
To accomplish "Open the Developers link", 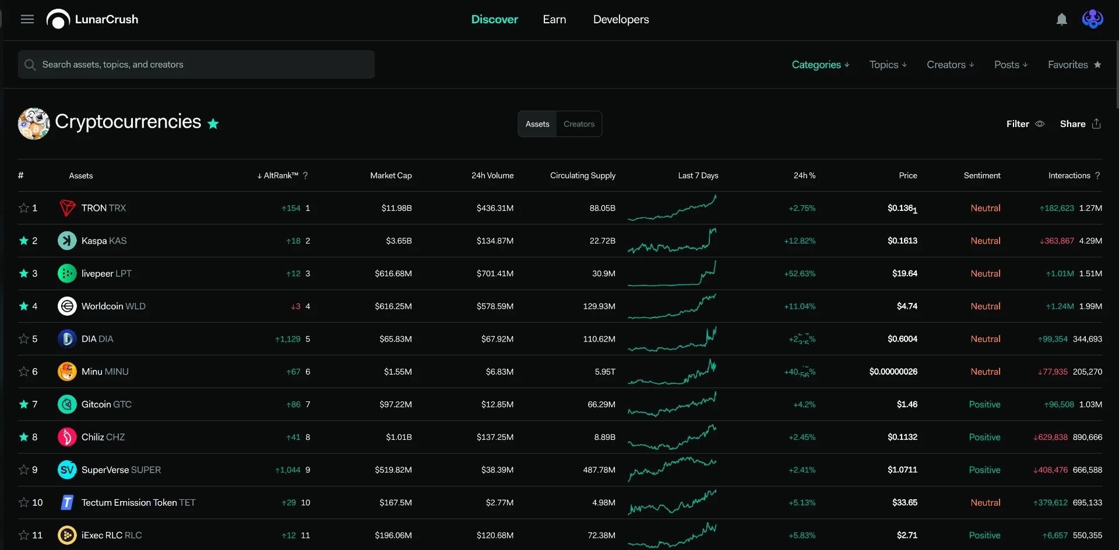I will pyautogui.click(x=621, y=19).
